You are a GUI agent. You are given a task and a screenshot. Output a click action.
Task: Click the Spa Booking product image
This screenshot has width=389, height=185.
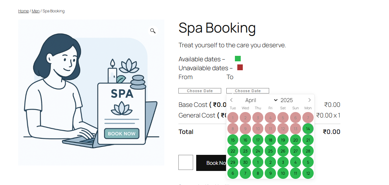[91, 92]
